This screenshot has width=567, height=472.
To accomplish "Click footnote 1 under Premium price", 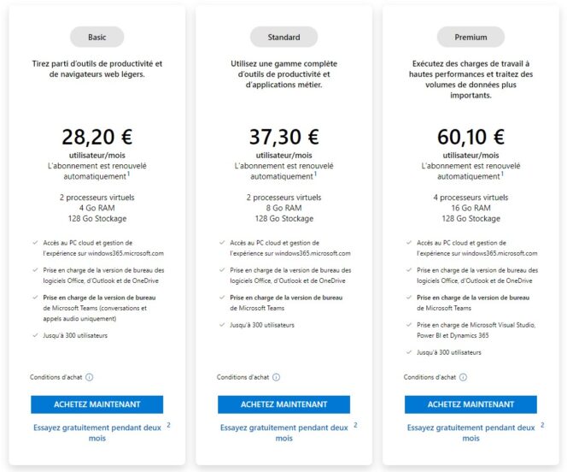I will click(x=503, y=174).
